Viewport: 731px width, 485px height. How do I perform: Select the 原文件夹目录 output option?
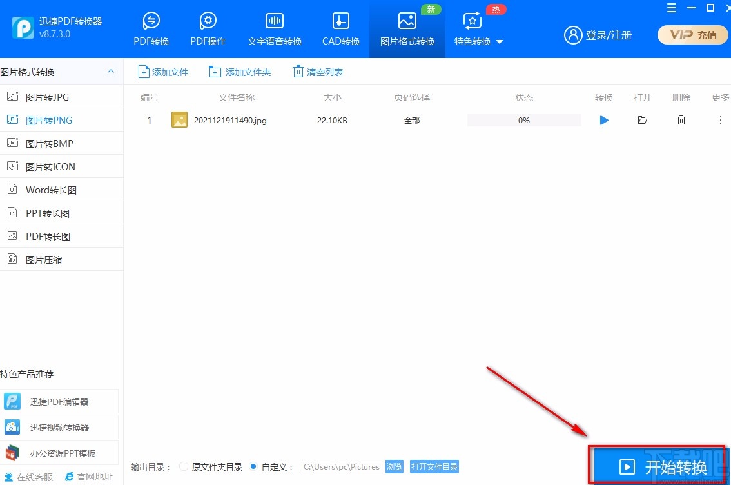click(x=184, y=466)
